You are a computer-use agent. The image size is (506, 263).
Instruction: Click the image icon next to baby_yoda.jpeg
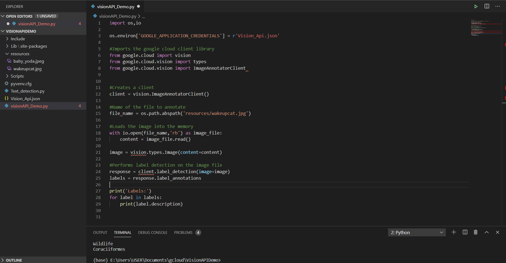click(x=9, y=61)
